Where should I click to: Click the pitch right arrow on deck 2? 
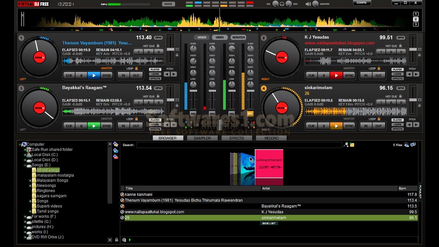(416, 74)
